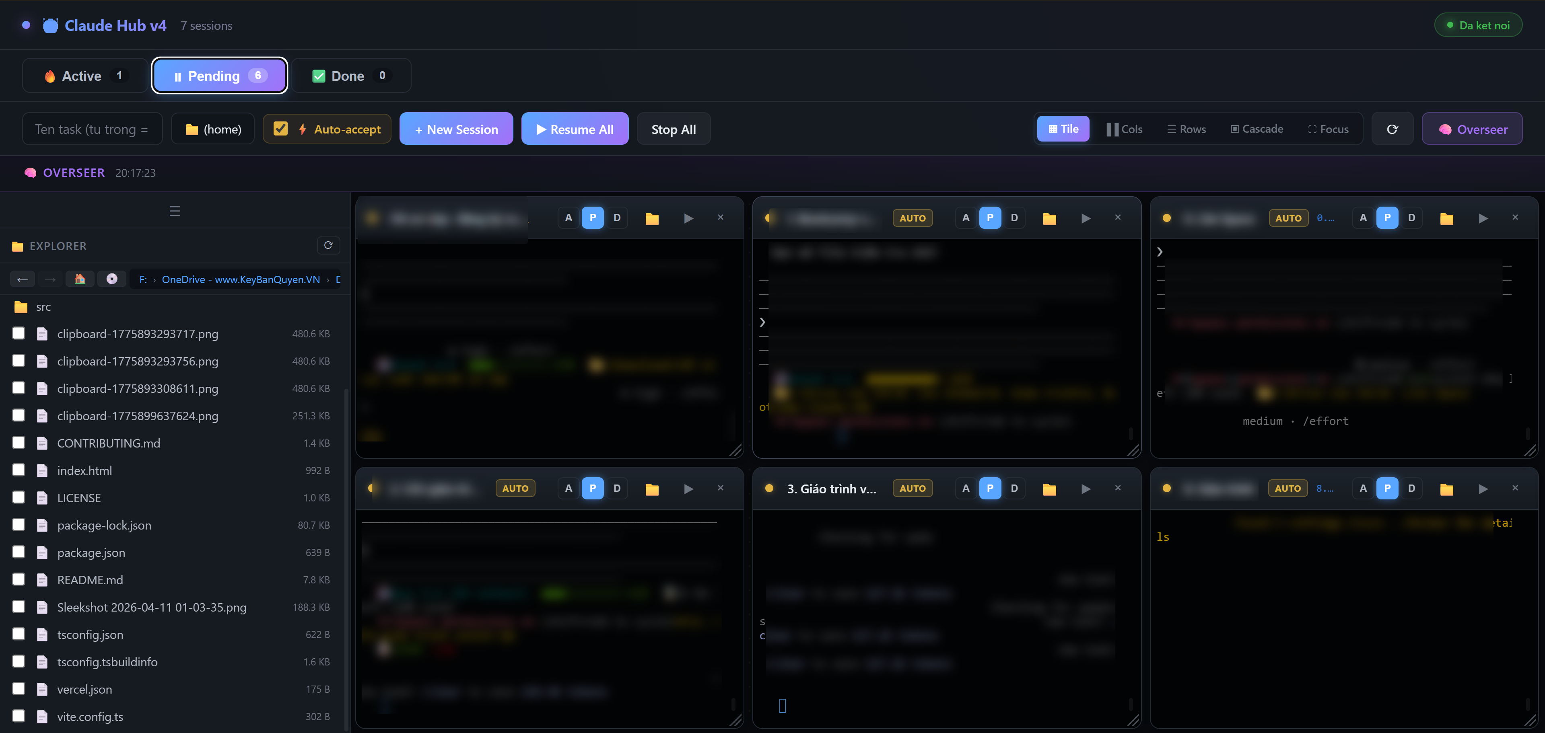Screen dimensions: 1545x733
Task: Switch to the Done tab
Action: [x=351, y=76]
